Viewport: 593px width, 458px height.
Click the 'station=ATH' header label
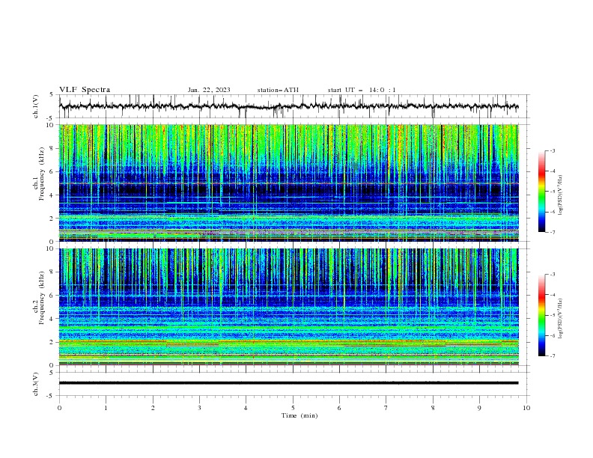tap(278, 90)
